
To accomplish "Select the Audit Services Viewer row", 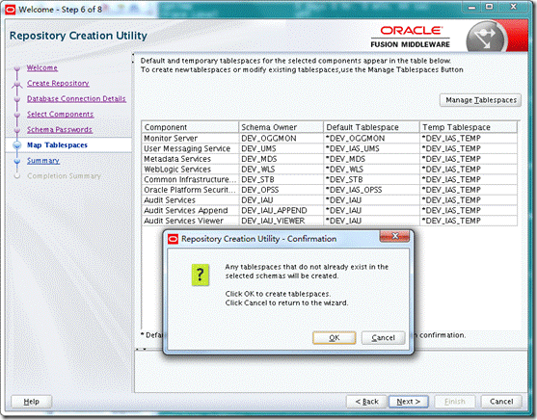I will coord(330,221).
